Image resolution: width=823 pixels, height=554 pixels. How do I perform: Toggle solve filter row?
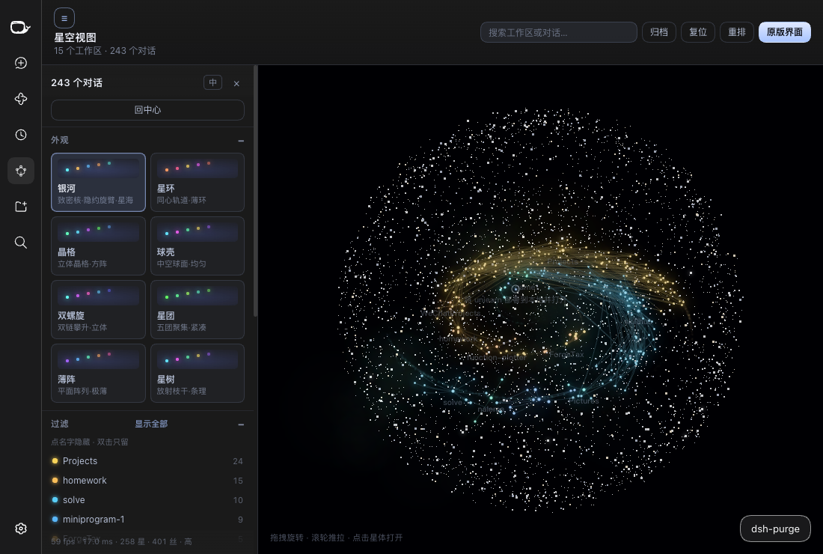(x=147, y=500)
